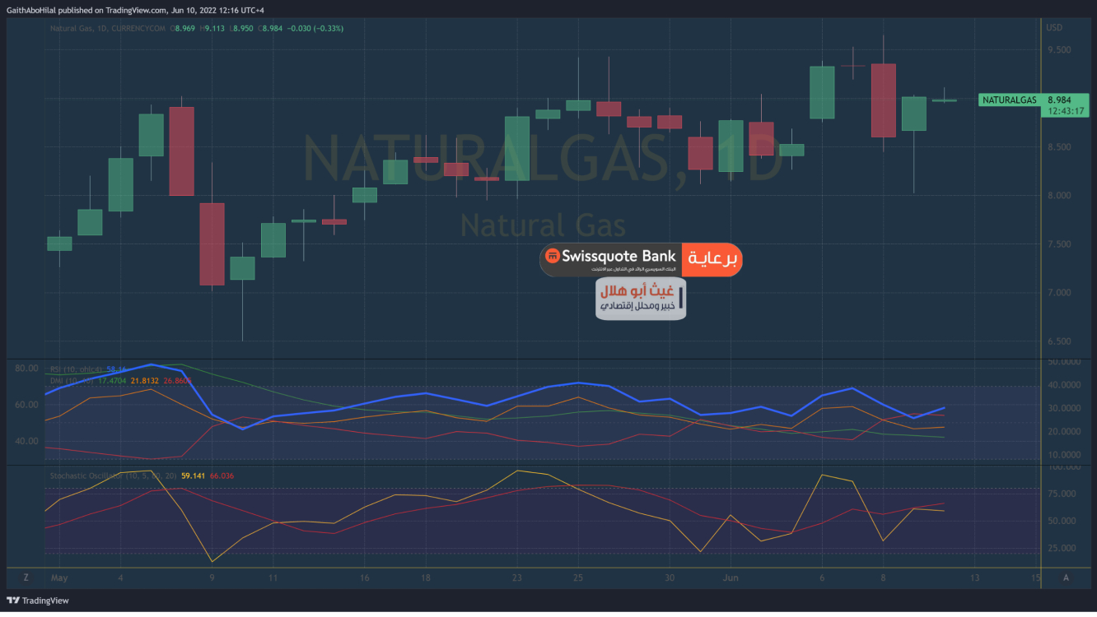
Task: Click stochastic value 59.141 in legend
Action: [194, 476]
